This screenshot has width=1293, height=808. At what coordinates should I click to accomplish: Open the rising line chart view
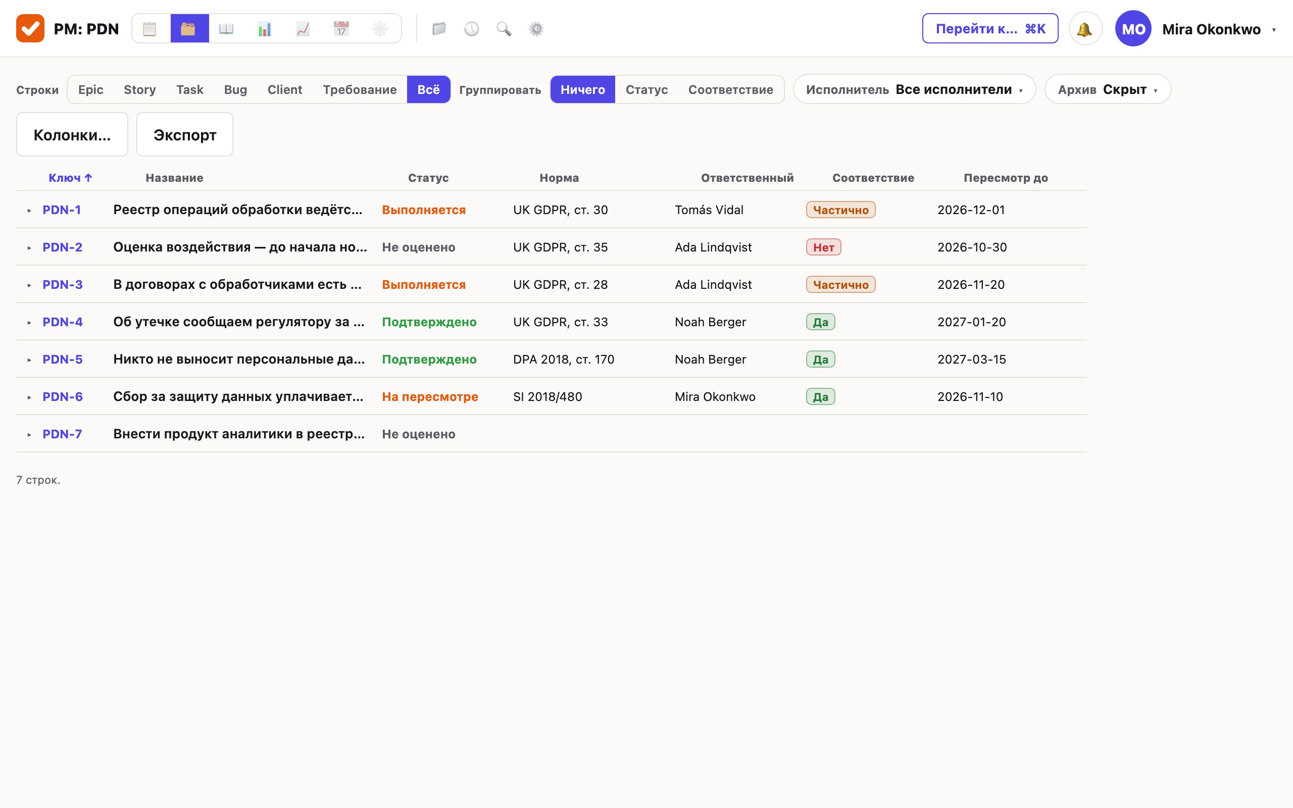(x=303, y=28)
